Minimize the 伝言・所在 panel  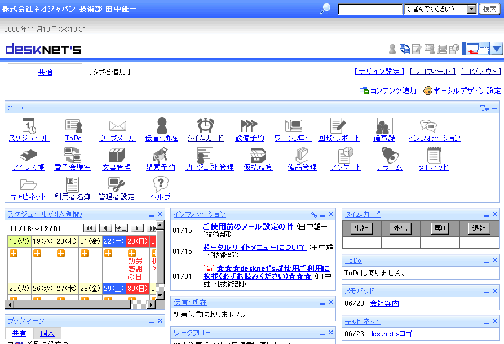(x=322, y=303)
